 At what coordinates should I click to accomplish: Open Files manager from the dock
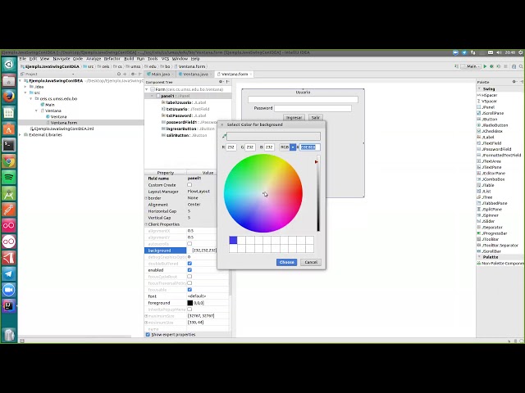pyautogui.click(x=9, y=80)
